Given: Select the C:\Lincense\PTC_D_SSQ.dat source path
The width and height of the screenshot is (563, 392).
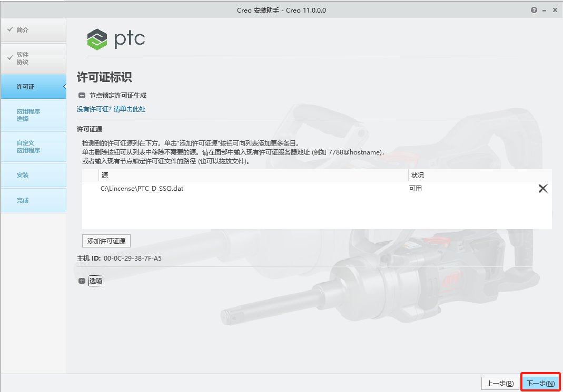Looking at the screenshot, I should [x=142, y=189].
